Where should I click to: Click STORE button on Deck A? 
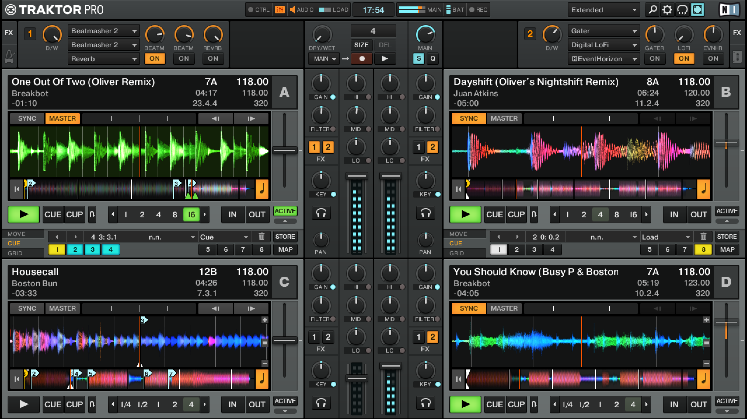click(x=285, y=237)
